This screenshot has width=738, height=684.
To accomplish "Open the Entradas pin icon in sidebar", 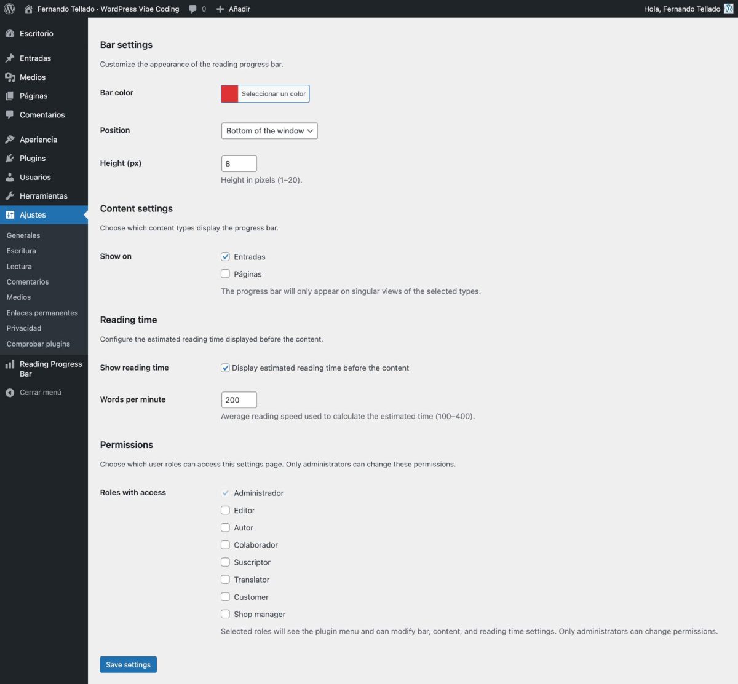I will point(10,58).
